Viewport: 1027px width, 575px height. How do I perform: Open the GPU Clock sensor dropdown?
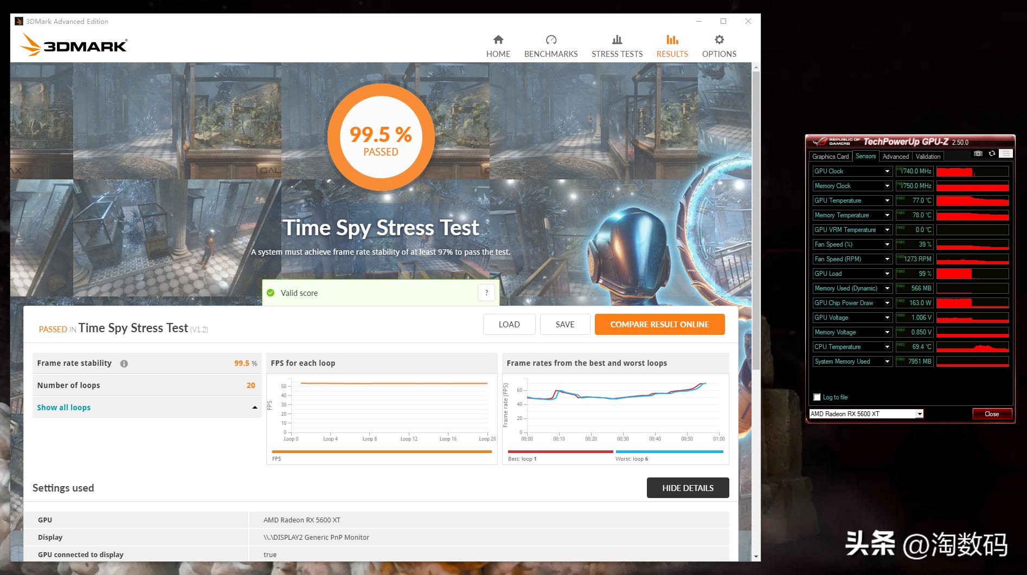pyautogui.click(x=887, y=171)
